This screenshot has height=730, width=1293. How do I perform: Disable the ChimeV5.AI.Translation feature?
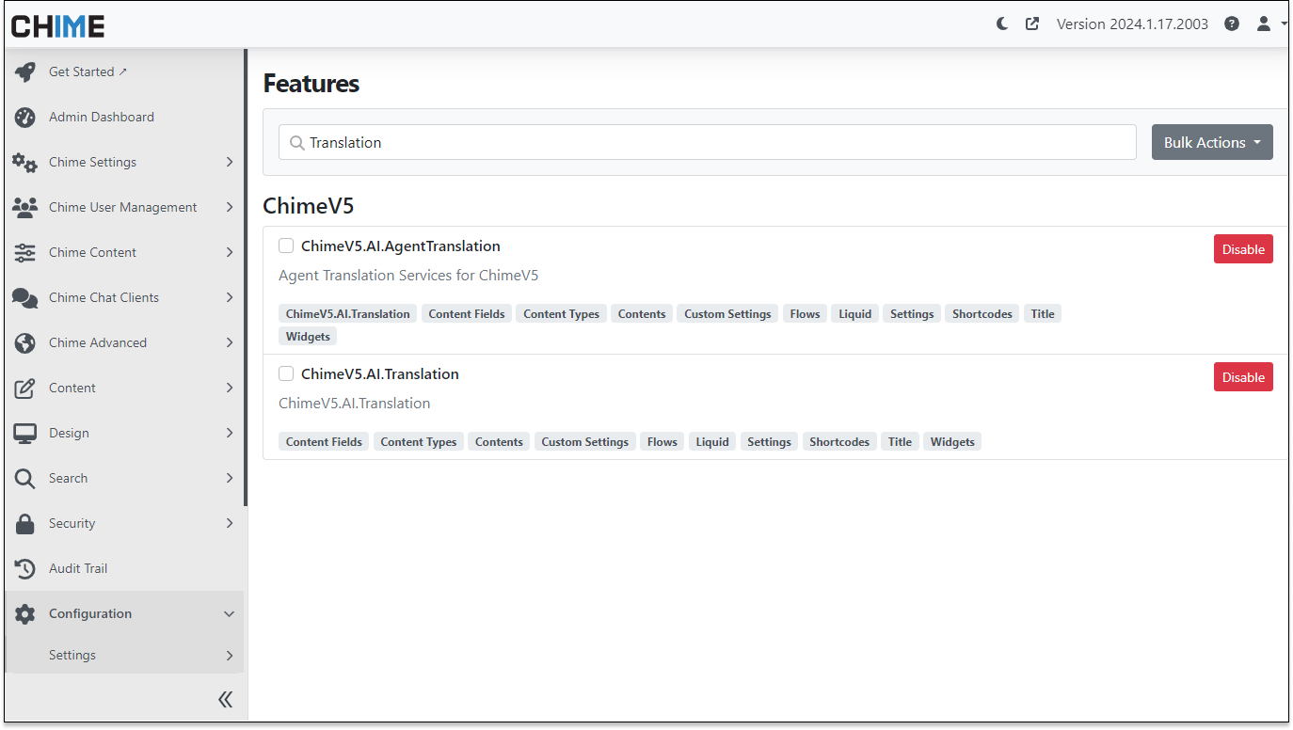pyautogui.click(x=1243, y=377)
